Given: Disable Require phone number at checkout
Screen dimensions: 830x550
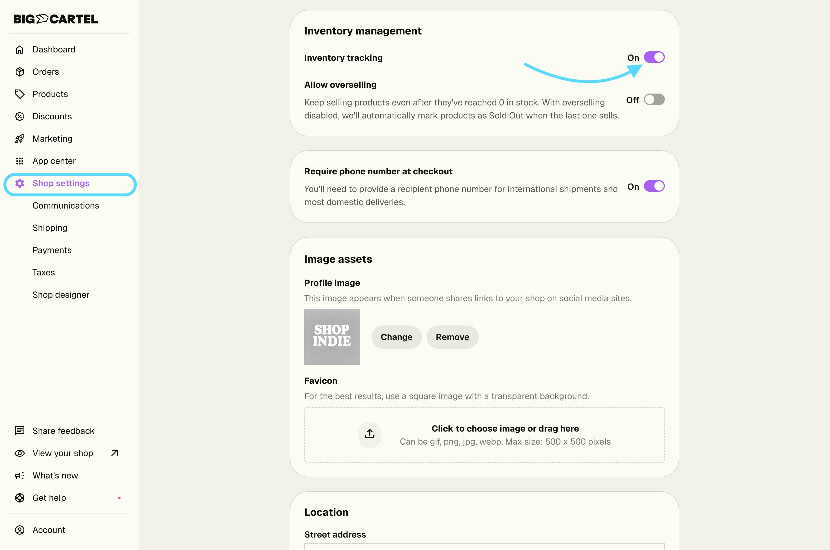Looking at the screenshot, I should 654,186.
